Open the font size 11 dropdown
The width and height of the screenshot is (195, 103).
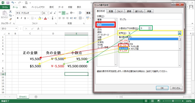point(48,13)
